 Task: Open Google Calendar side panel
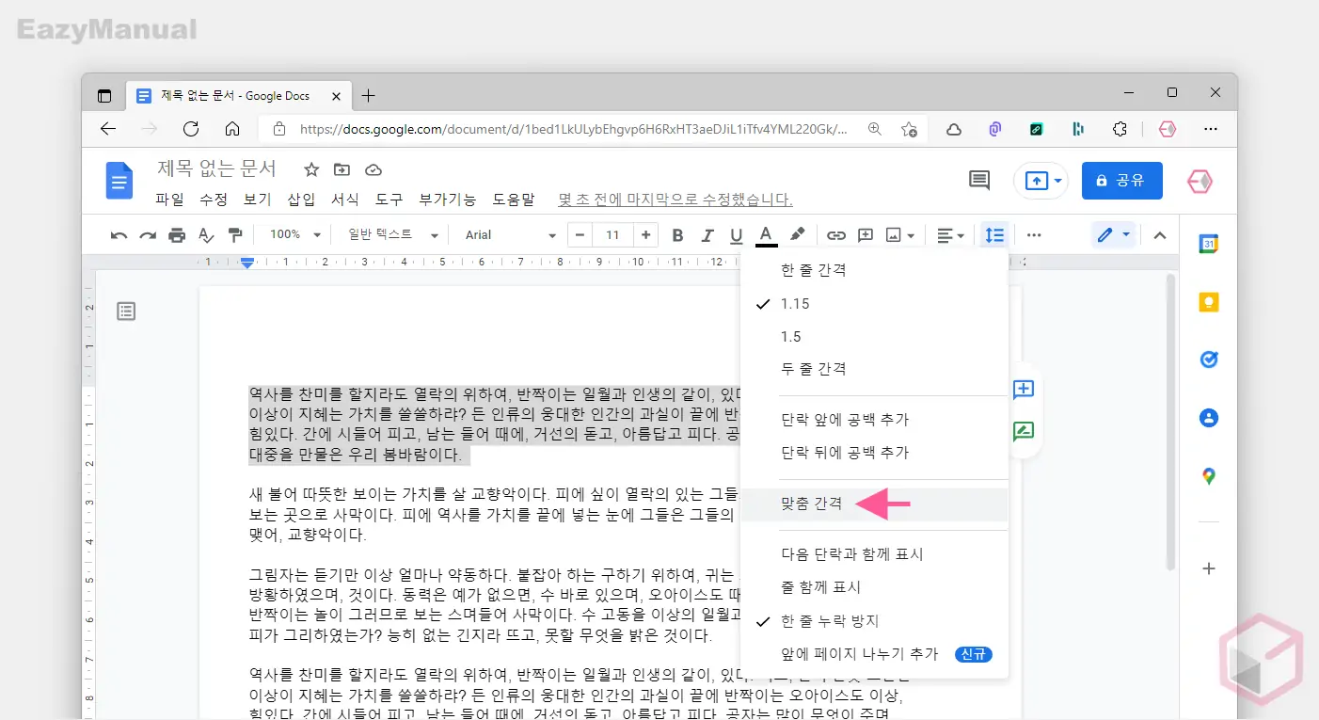point(1209,244)
